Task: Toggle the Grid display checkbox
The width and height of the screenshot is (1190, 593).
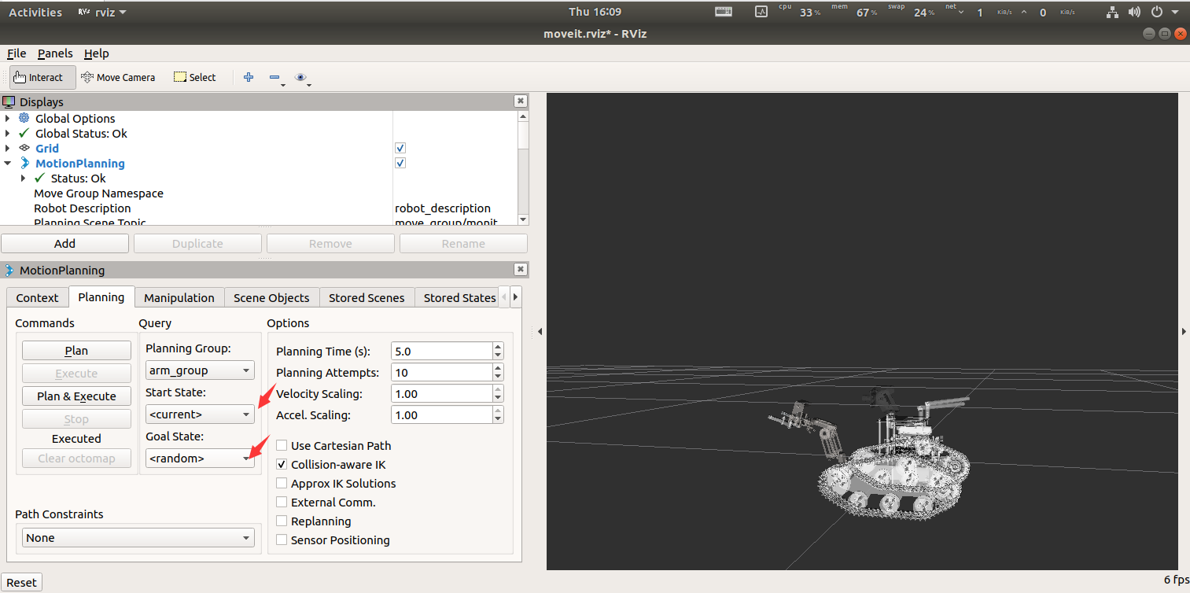Action: pyautogui.click(x=400, y=148)
